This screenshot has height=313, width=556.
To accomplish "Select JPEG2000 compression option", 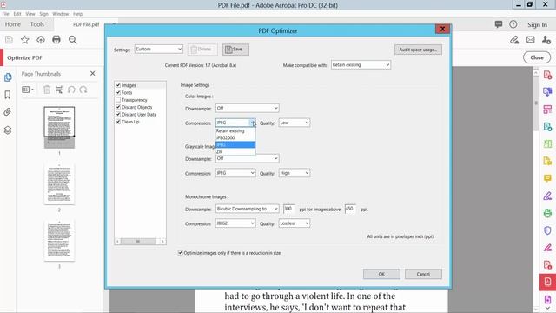I will pos(235,137).
